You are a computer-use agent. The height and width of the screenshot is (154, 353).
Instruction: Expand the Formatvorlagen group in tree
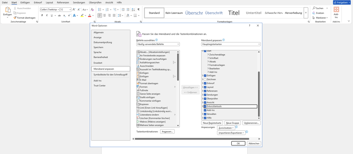(208, 65)
